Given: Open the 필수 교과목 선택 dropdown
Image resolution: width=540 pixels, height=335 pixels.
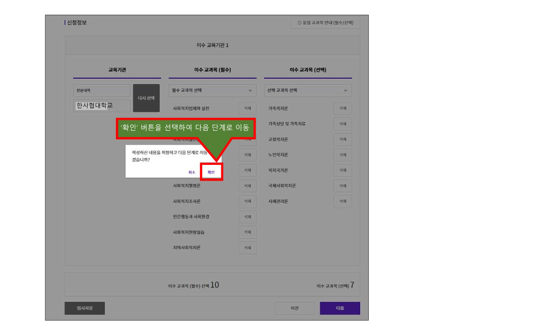Looking at the screenshot, I should (x=213, y=90).
